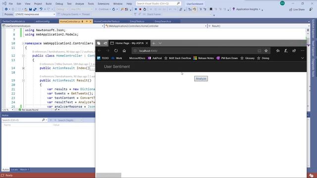The image size is (317, 178).
Task: Open Application Insights toolbar menu
Action: pyautogui.click(x=247, y=9)
